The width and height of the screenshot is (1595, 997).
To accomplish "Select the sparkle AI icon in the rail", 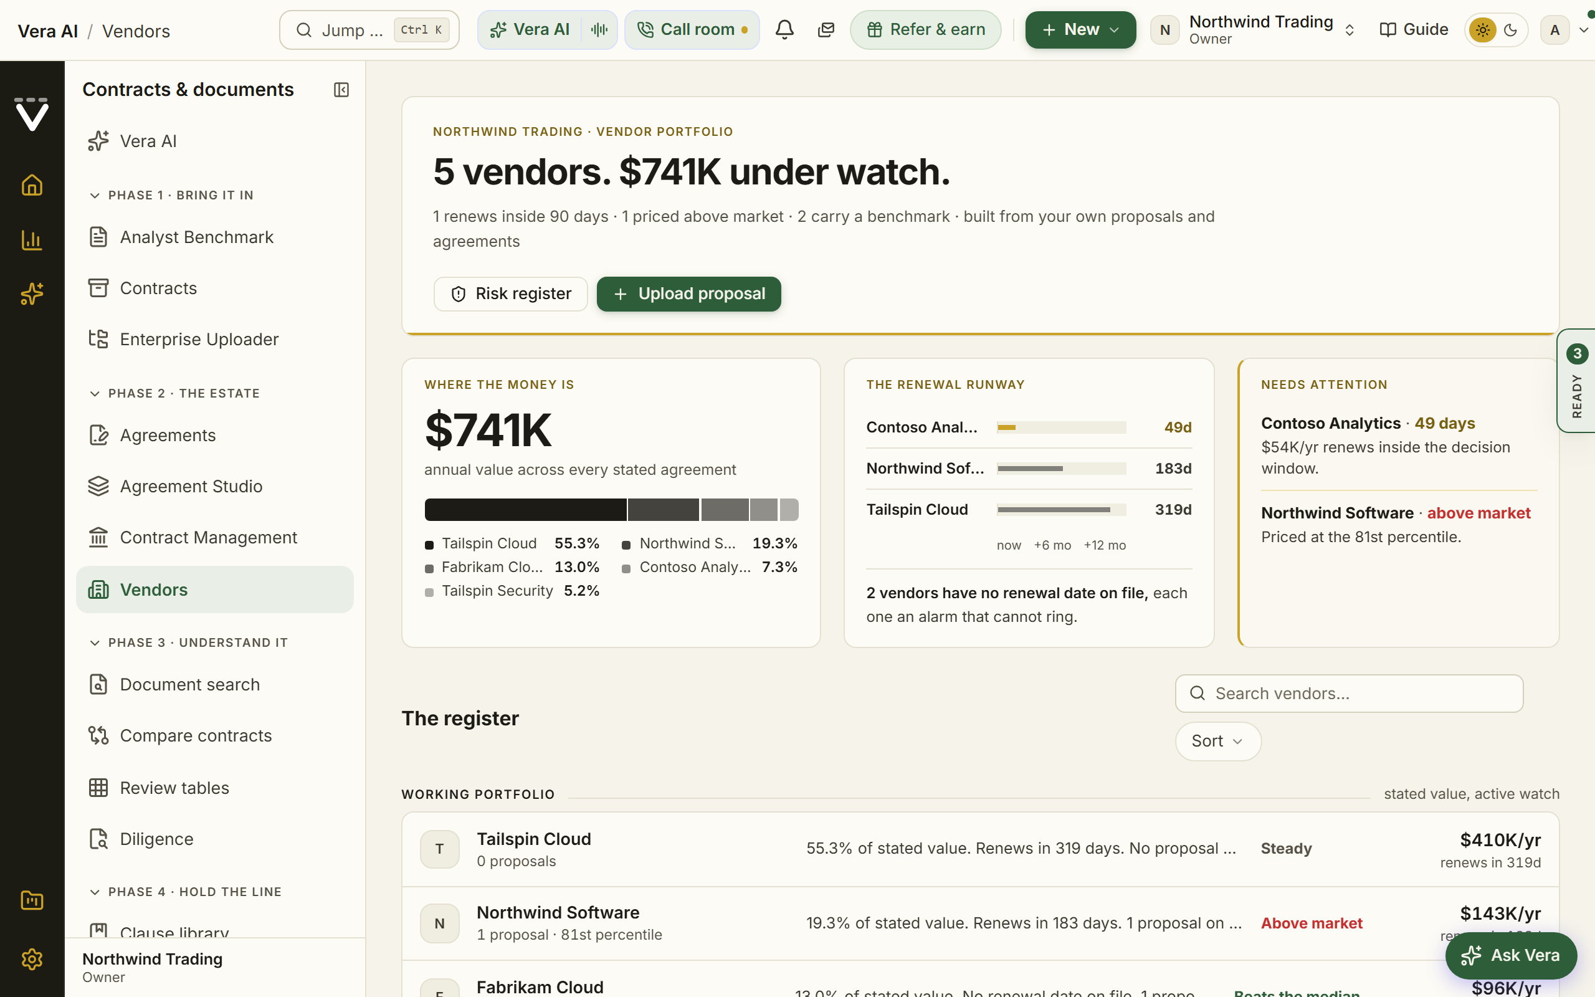I will pyautogui.click(x=32, y=294).
